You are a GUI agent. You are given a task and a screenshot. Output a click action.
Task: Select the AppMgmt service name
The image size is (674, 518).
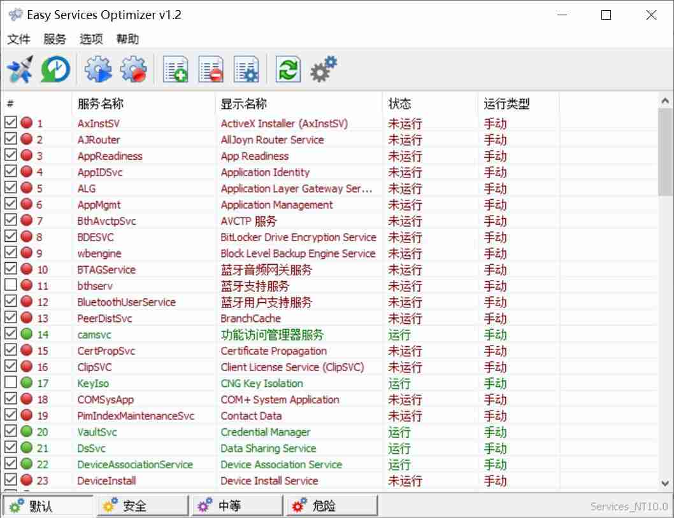point(99,205)
